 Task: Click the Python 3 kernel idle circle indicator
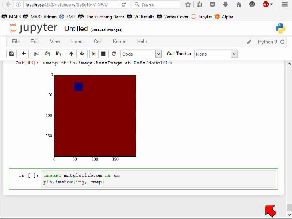pos(282,42)
